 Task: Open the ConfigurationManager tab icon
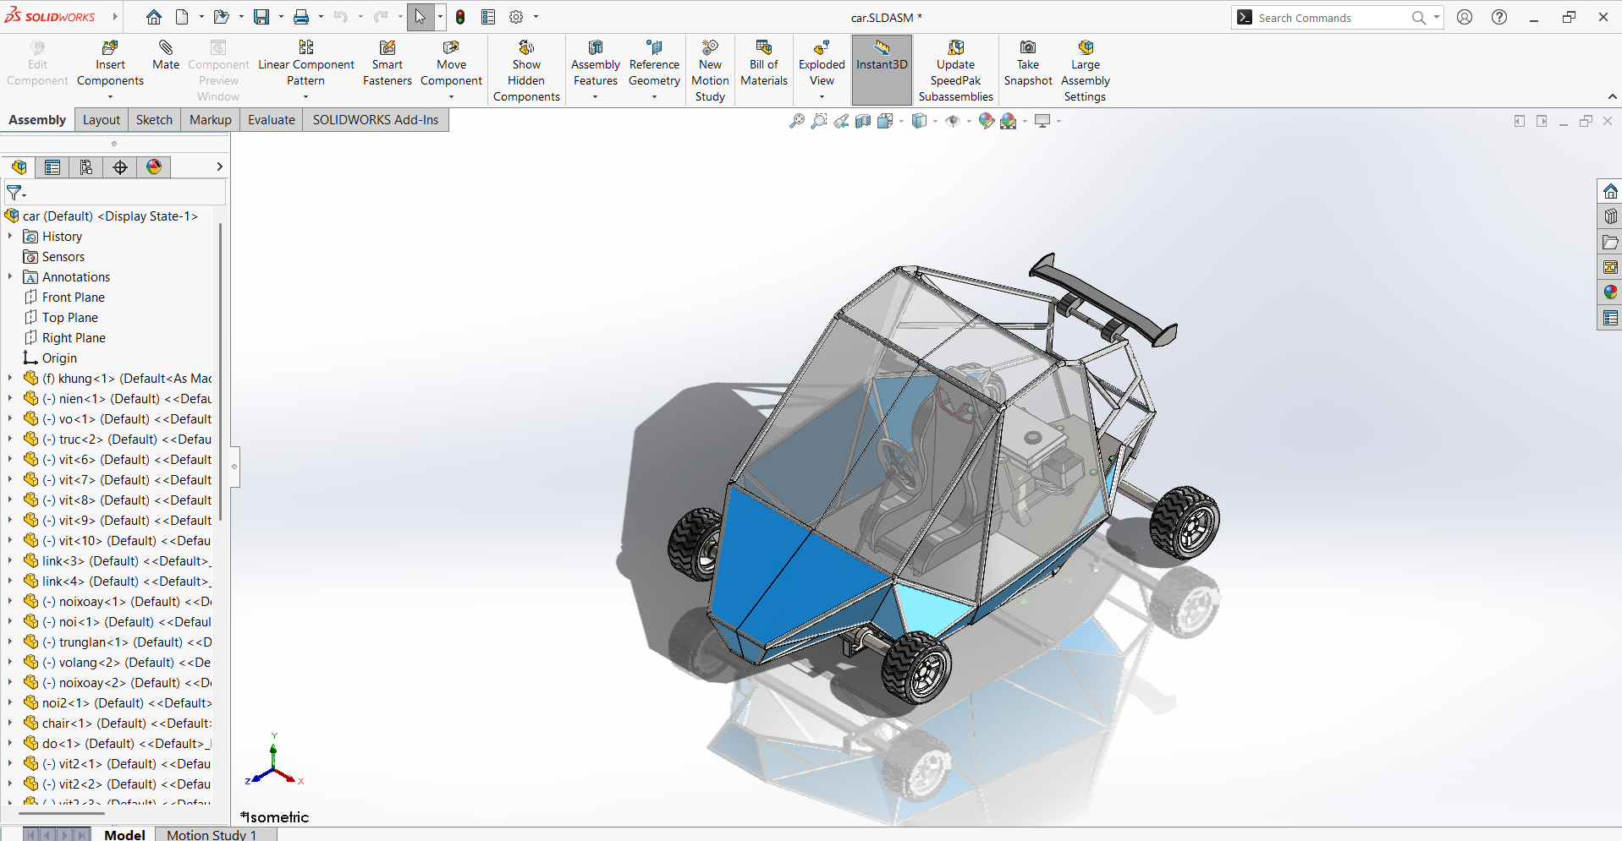click(x=86, y=167)
